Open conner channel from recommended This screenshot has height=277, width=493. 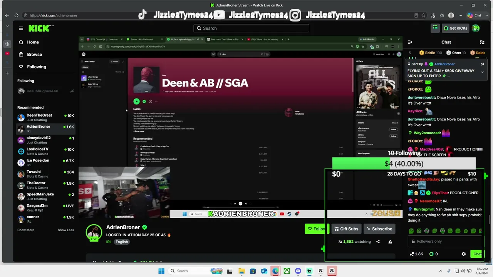click(x=46, y=219)
